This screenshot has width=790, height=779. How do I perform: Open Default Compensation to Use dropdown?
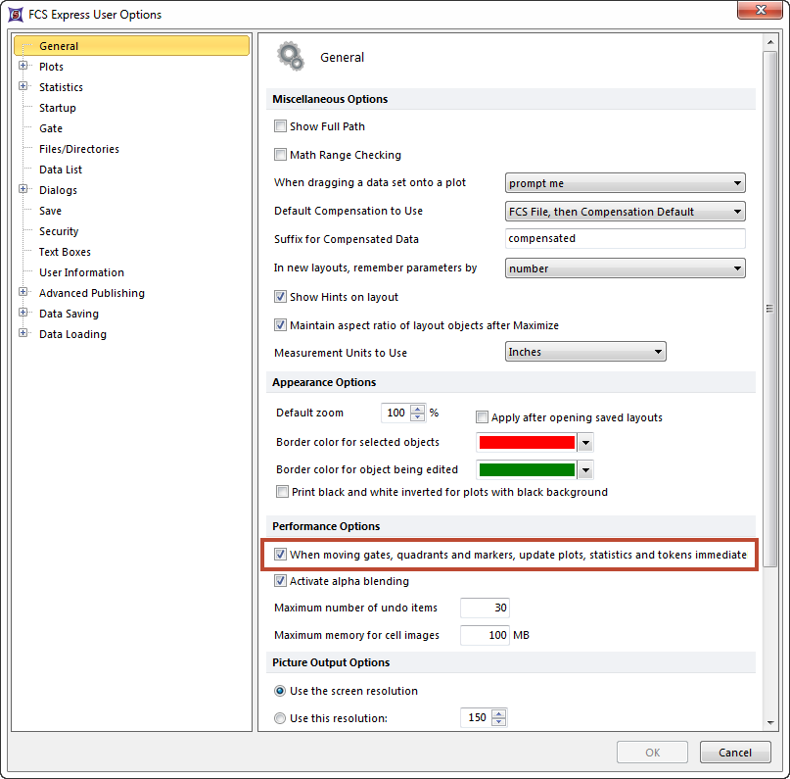[x=626, y=212]
